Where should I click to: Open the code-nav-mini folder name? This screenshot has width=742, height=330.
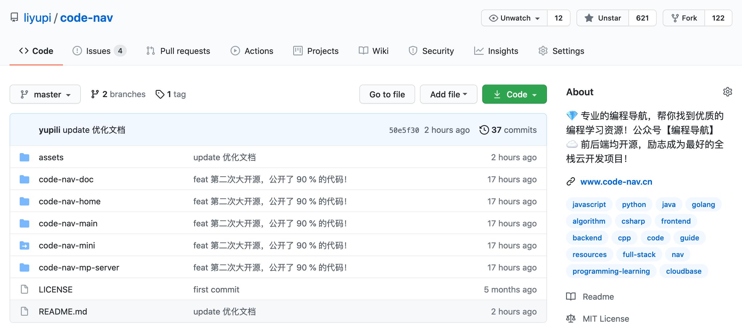click(x=67, y=245)
